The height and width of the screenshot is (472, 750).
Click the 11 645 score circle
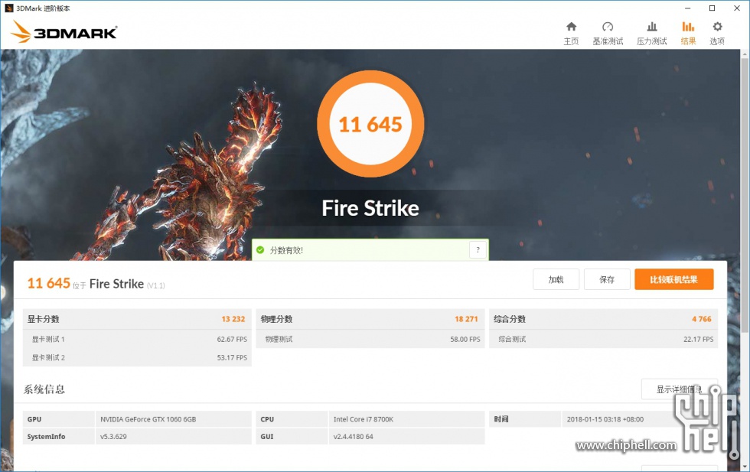coord(370,125)
